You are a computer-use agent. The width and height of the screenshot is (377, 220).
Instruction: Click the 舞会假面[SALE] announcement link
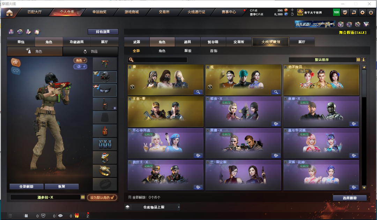pos(353,33)
